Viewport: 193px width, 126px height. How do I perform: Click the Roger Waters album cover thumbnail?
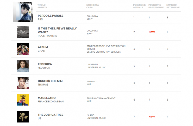[x=23, y=32]
